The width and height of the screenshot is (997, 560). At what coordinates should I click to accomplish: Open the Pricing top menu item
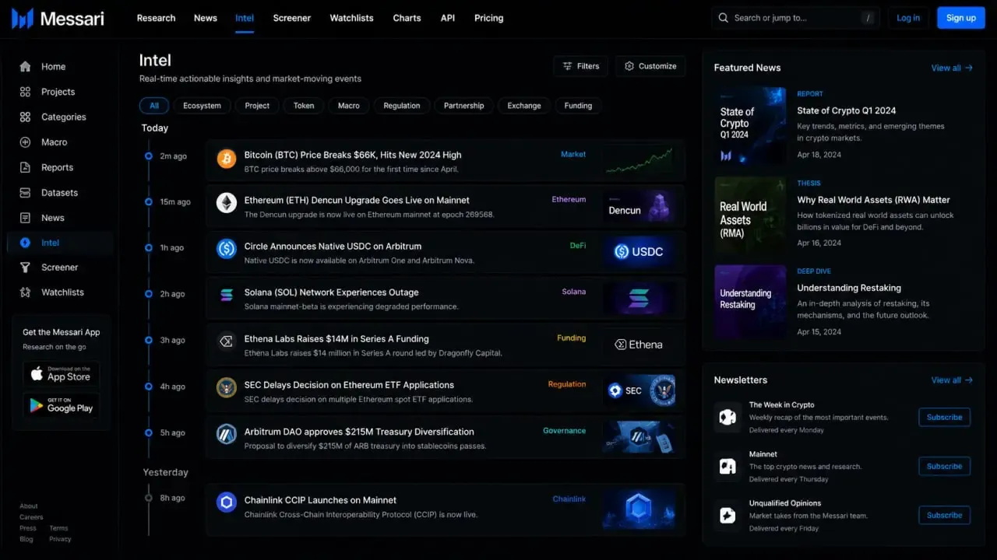[x=489, y=18]
